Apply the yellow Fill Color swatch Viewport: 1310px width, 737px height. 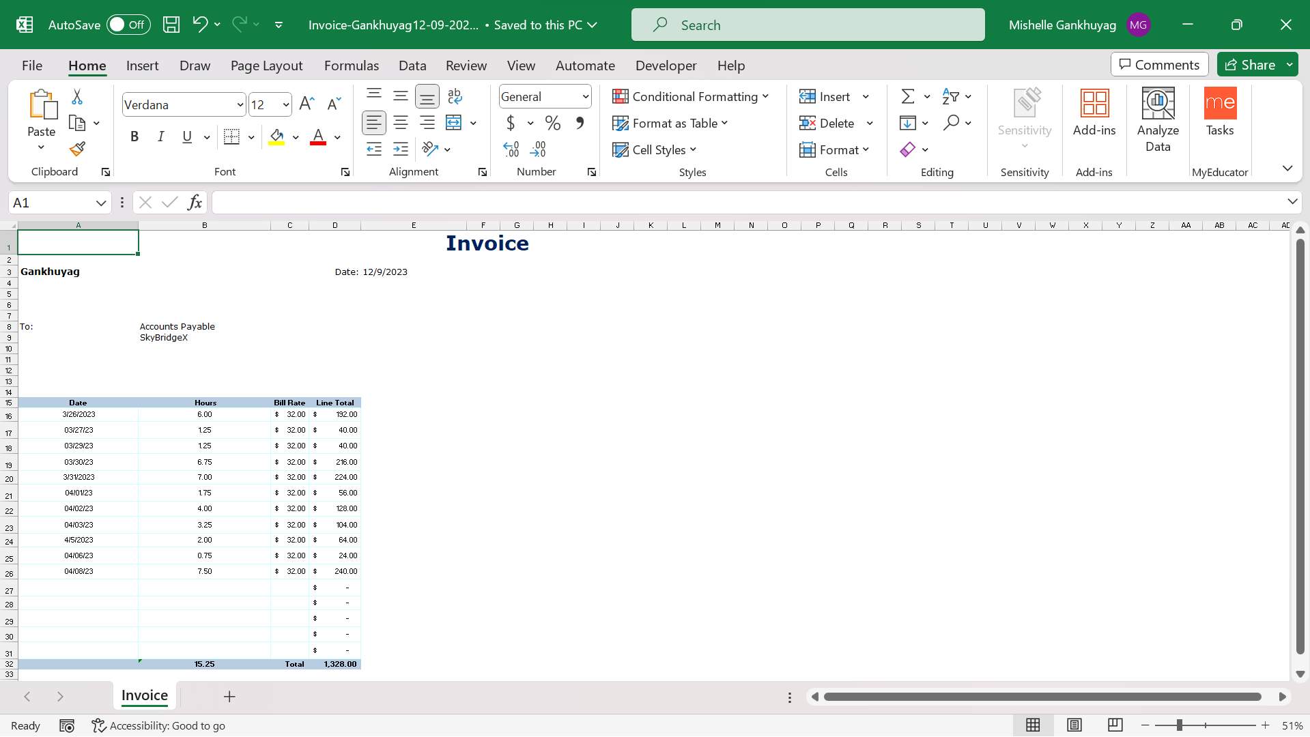pyautogui.click(x=276, y=137)
